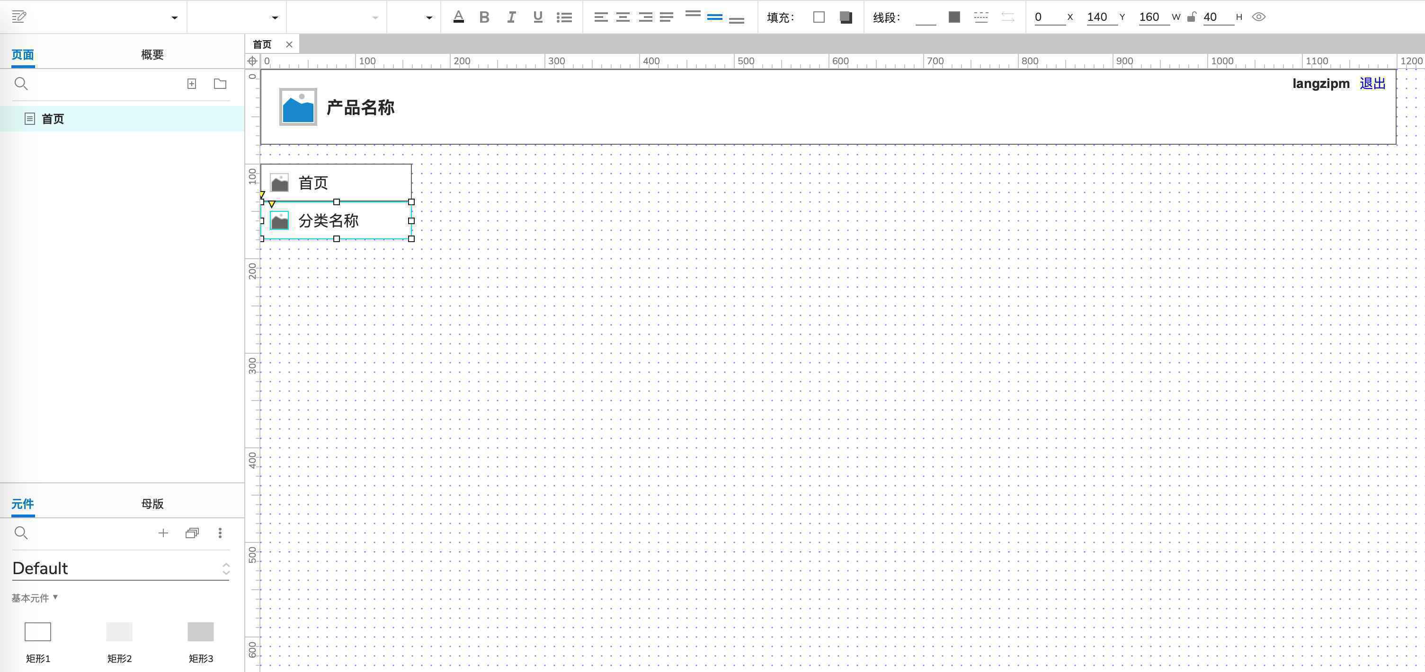Screen dimensions: 1425x672
Task: Edit the Y position field
Action: [x=1101, y=17]
